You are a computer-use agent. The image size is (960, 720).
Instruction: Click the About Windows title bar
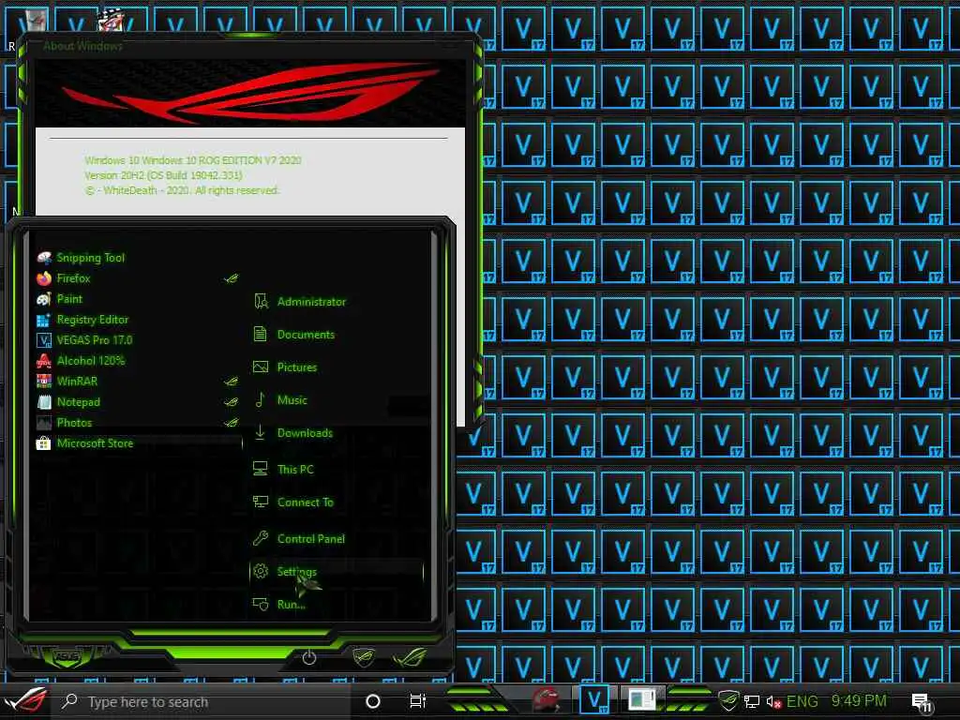click(251, 46)
